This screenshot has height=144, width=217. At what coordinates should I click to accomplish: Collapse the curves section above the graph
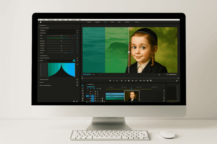point(39,61)
